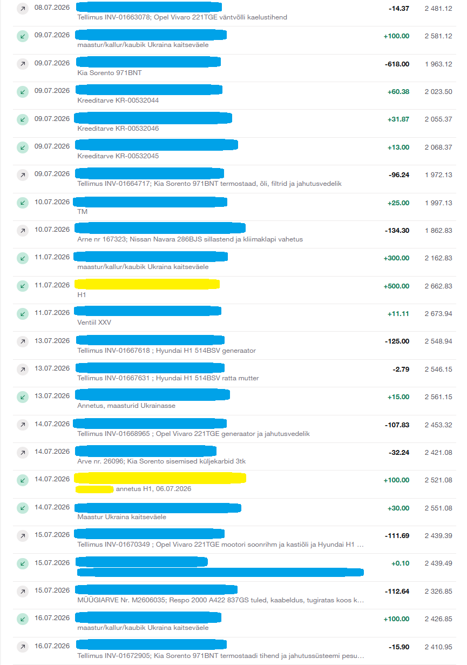The width and height of the screenshot is (467, 665).
Task: Click yellow highlighted payer name on 14.07.2026
Action: 160,478
